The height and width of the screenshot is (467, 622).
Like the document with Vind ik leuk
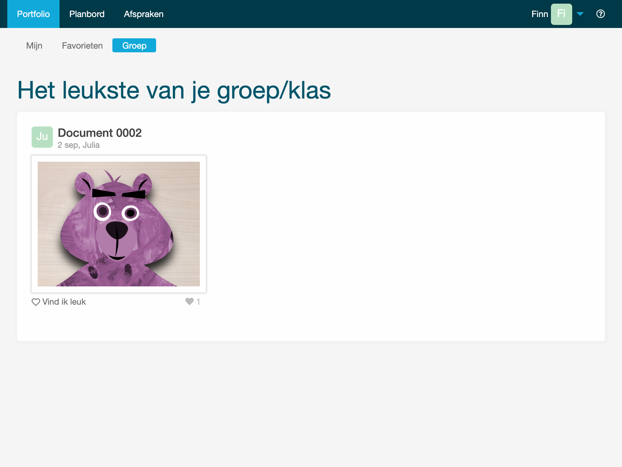(59, 302)
